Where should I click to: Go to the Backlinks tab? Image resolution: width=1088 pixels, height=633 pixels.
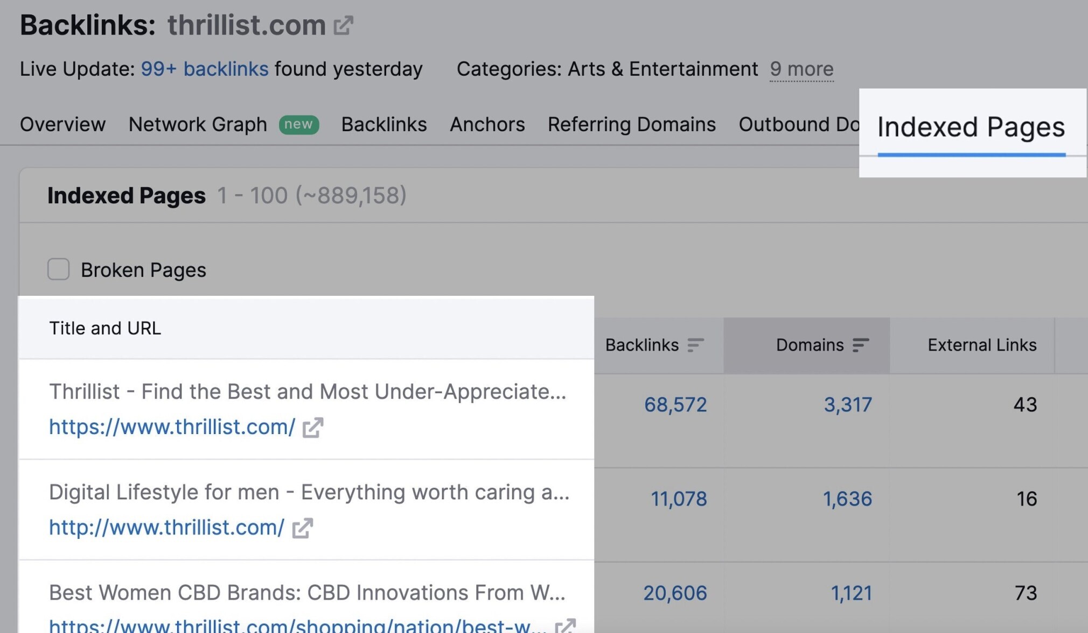[x=384, y=124]
